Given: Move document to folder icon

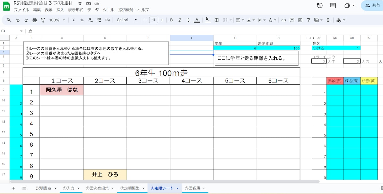Looking at the screenshot, I should coord(89,3).
